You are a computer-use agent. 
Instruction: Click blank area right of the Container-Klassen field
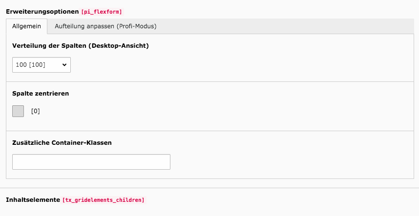291,162
